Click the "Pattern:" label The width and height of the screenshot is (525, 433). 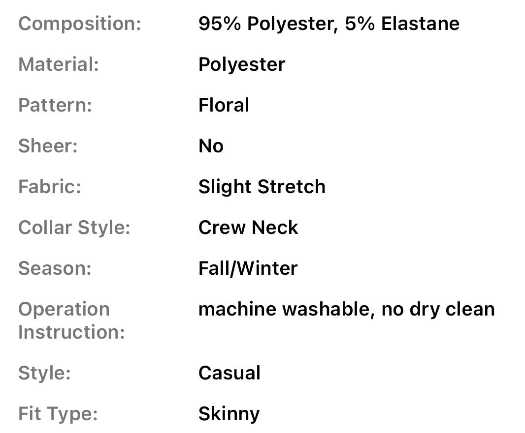55,106
